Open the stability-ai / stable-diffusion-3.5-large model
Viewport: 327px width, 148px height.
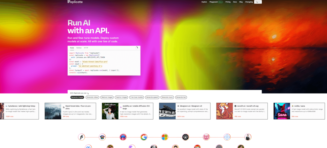[127, 111]
